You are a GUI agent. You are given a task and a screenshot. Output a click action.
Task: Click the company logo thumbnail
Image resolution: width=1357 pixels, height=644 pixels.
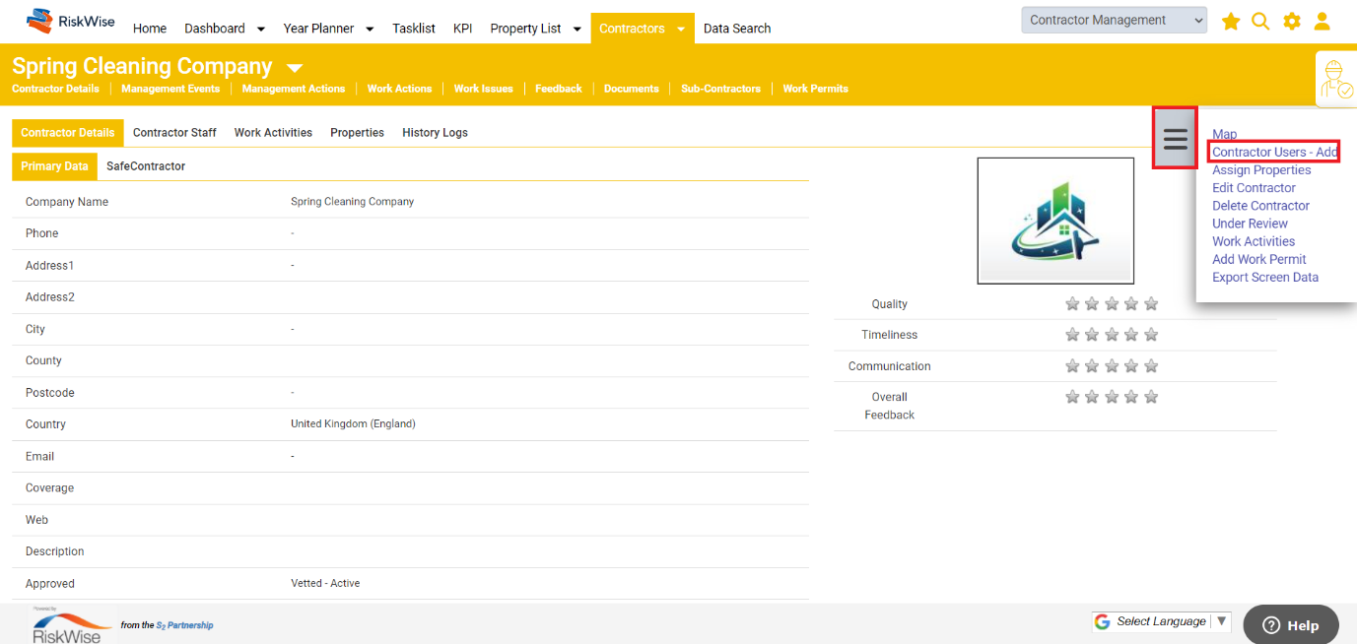tap(1055, 220)
